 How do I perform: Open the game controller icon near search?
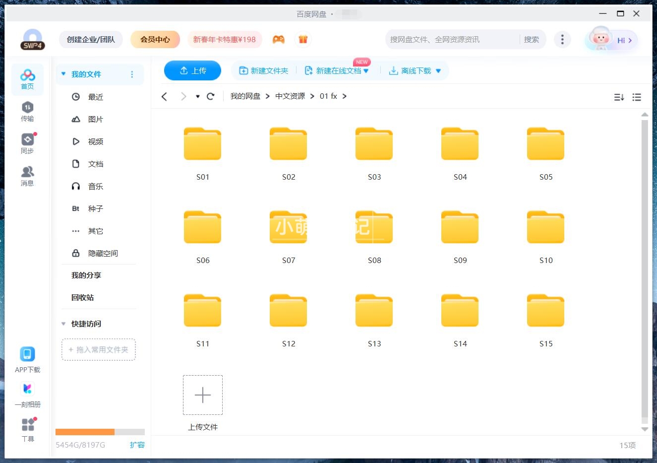pyautogui.click(x=278, y=39)
